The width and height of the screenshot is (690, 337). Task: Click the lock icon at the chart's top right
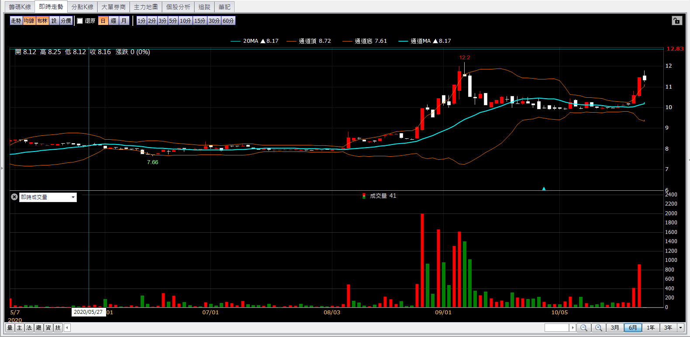point(677,21)
